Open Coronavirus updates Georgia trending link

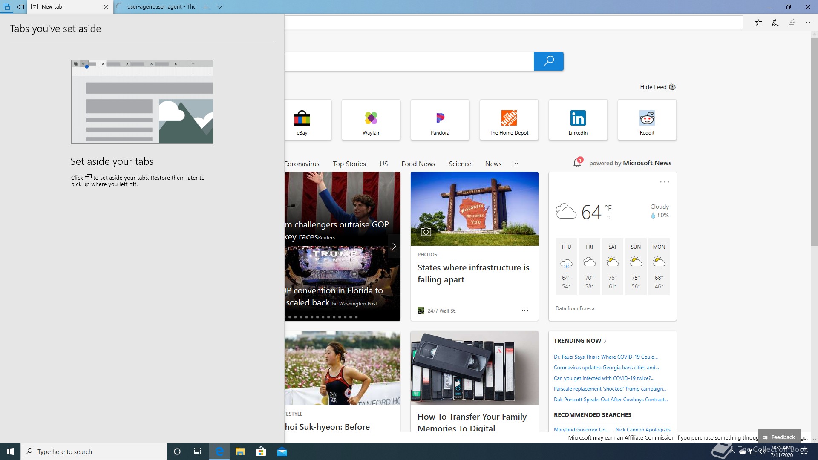(x=606, y=368)
